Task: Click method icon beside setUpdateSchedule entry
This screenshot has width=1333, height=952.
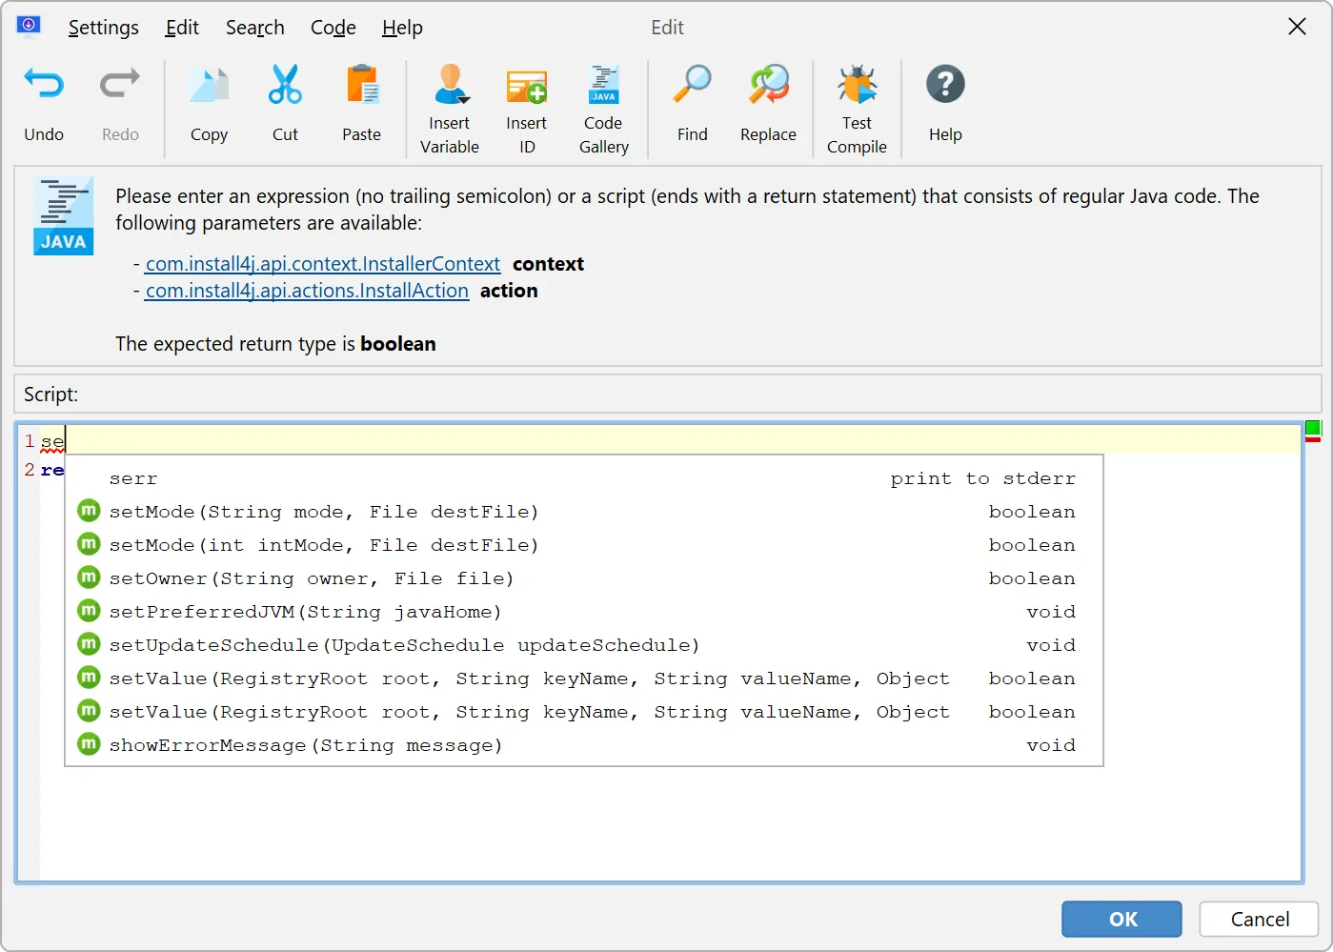Action: pyautogui.click(x=89, y=644)
